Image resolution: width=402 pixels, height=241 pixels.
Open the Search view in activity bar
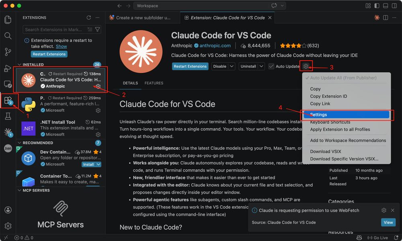(8, 36)
